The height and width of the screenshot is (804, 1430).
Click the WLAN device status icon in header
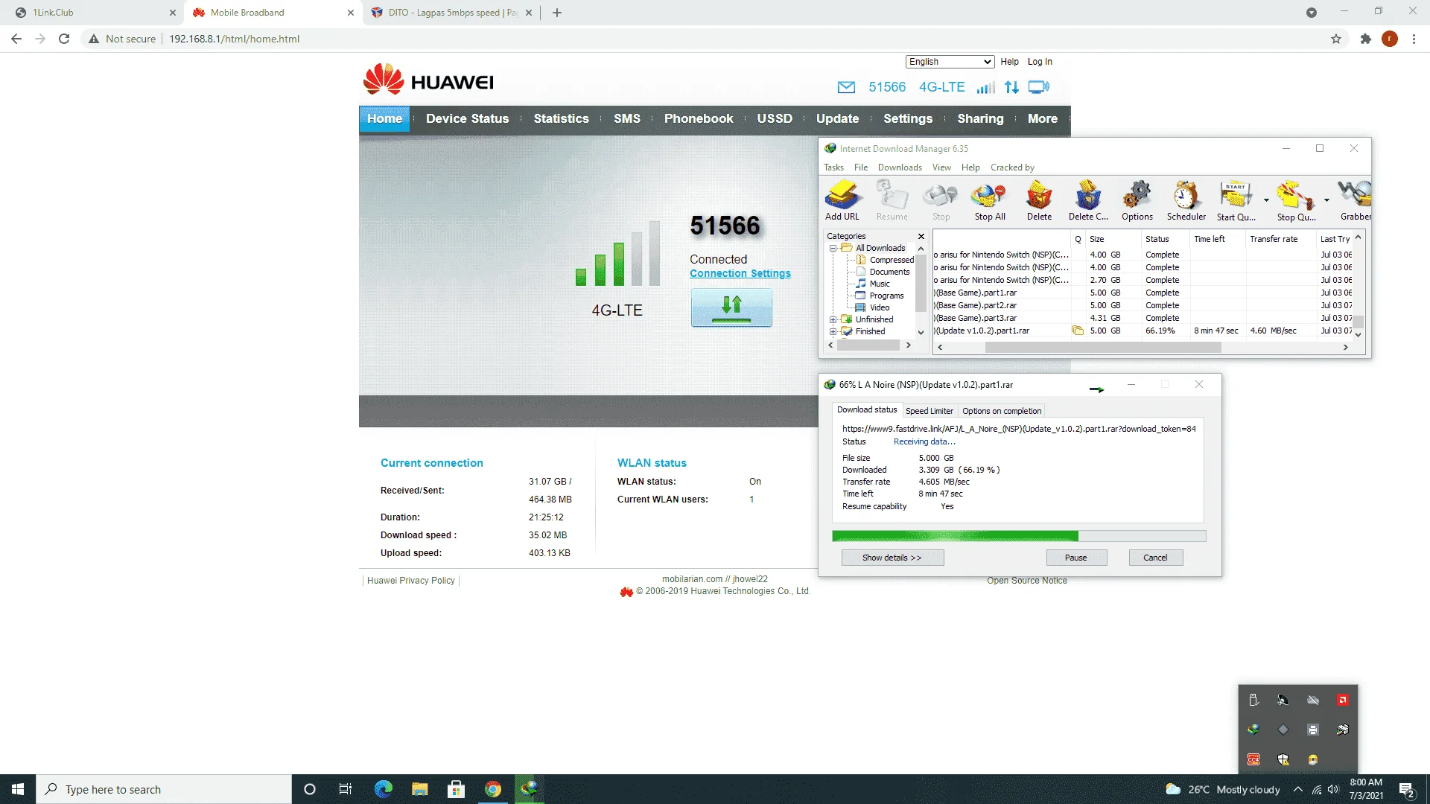click(1038, 88)
